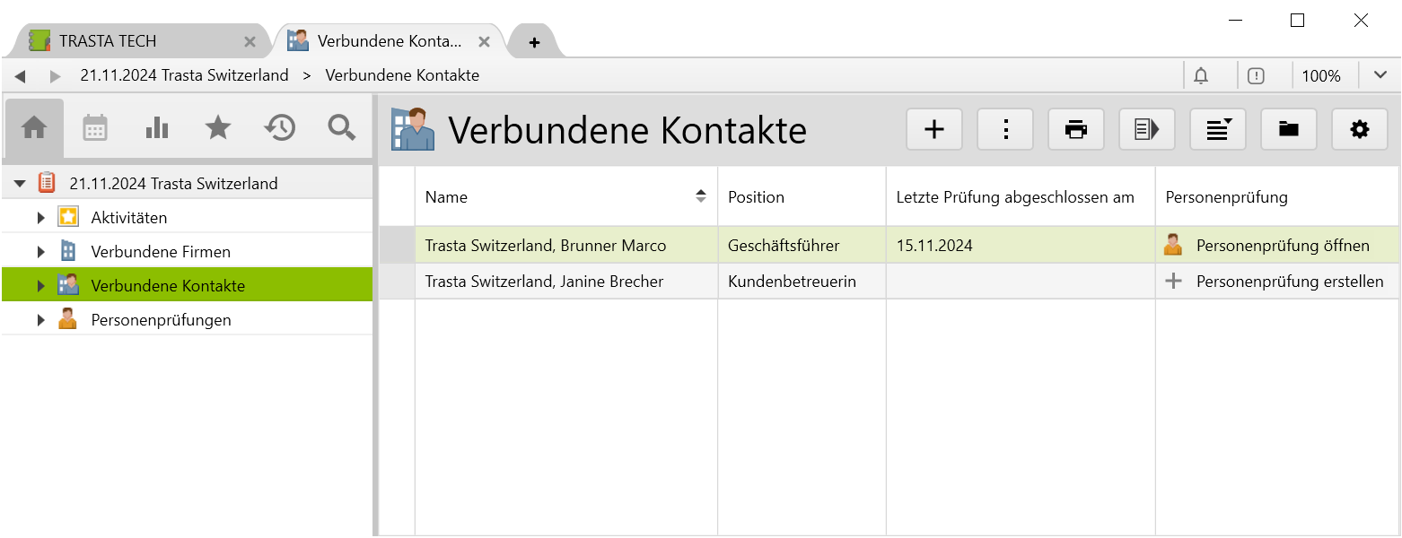This screenshot has height=538, width=1402.
Task: Show favorites with the star icon
Action: click(x=218, y=128)
